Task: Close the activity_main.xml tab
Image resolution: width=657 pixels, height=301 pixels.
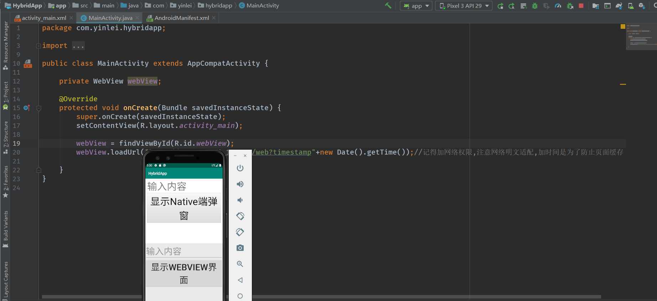Action: [71, 18]
